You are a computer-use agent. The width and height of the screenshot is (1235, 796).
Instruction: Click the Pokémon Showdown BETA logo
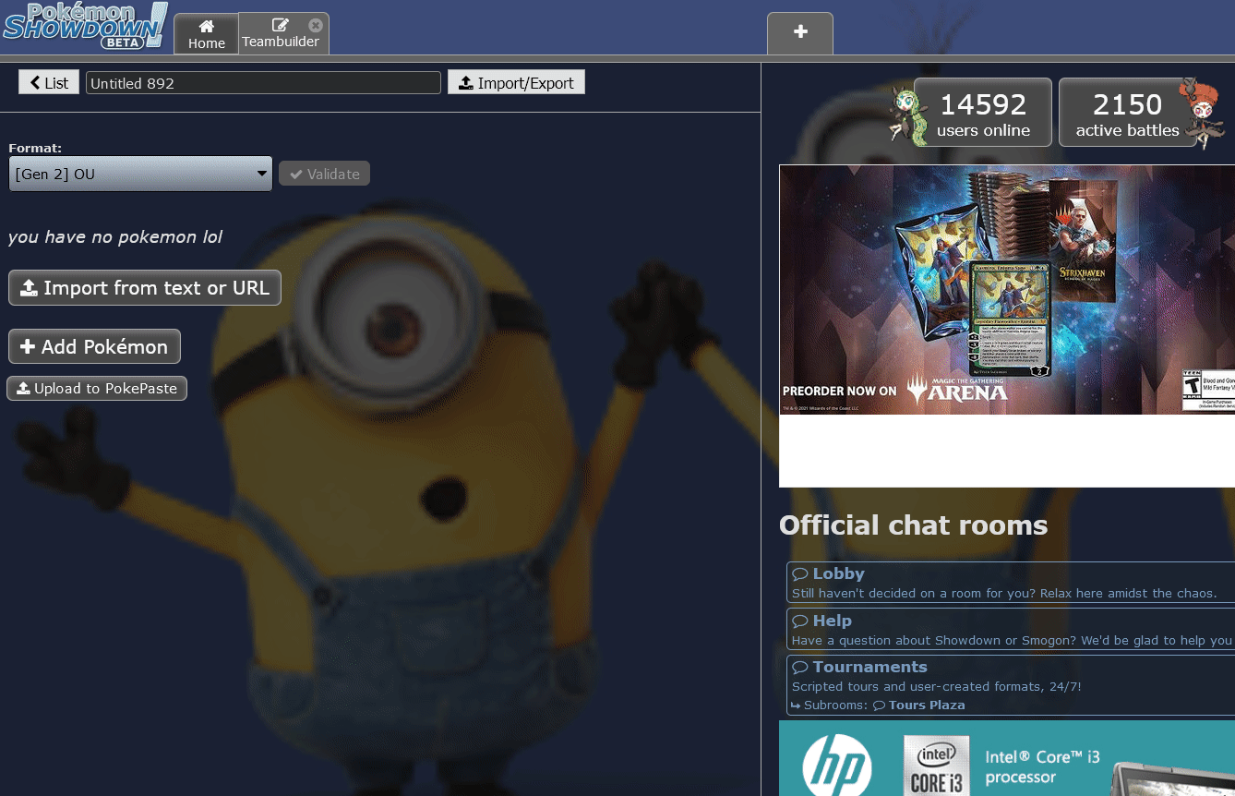point(85,26)
